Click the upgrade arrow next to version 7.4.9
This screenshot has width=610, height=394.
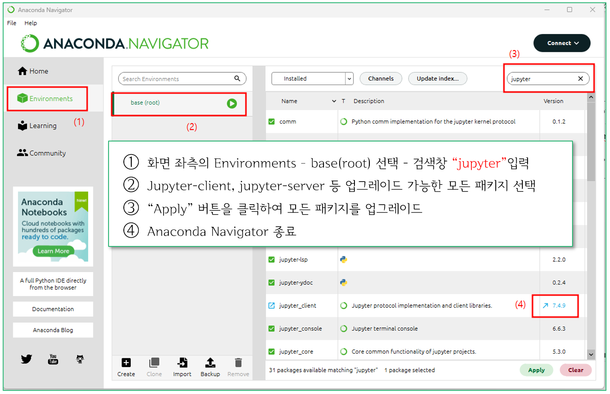545,306
